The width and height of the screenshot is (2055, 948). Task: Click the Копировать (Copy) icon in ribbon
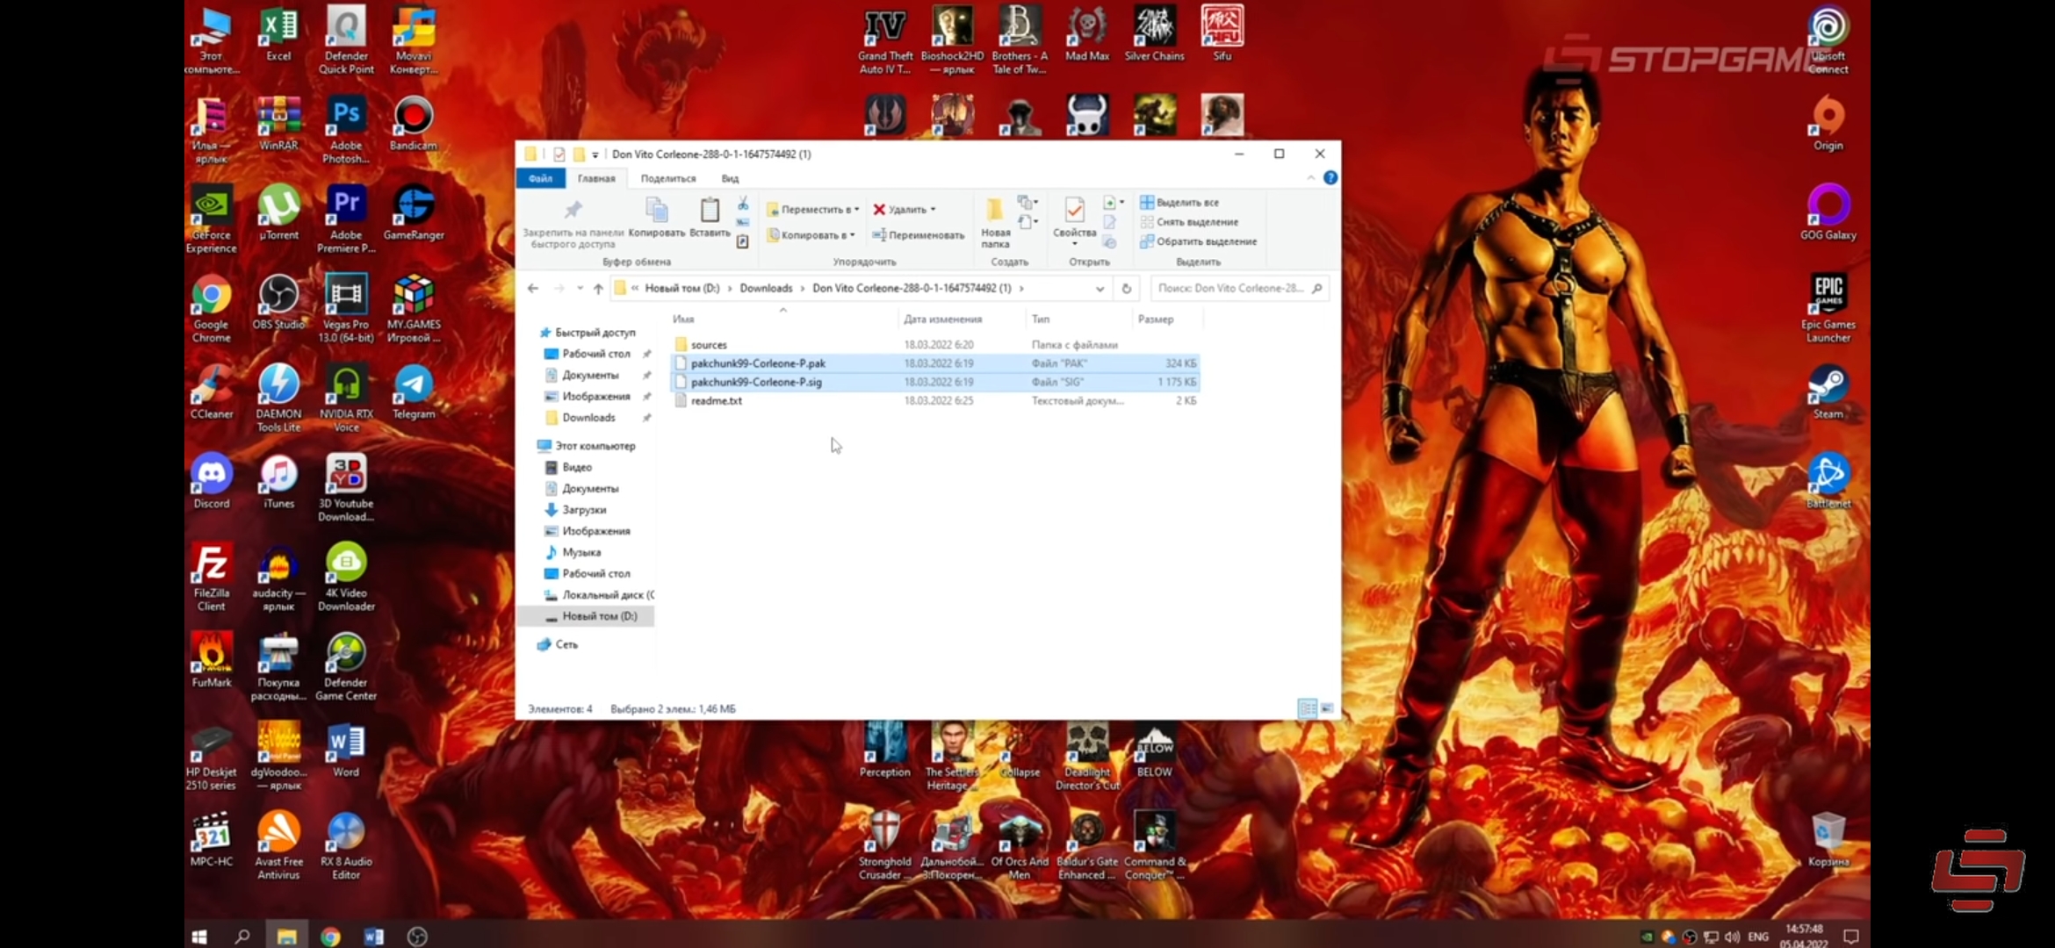(656, 212)
